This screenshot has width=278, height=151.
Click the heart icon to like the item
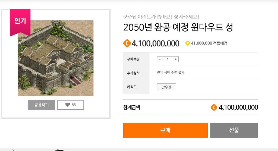68,105
